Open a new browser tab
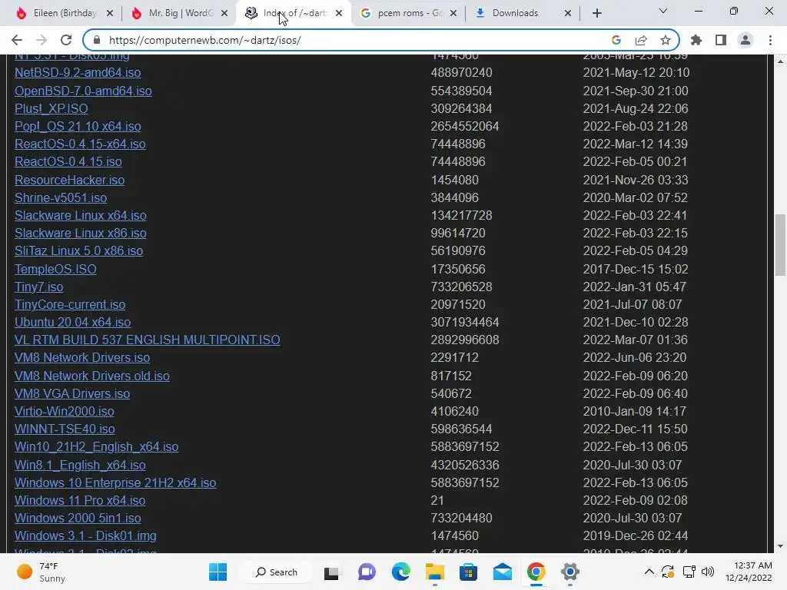 click(x=596, y=13)
